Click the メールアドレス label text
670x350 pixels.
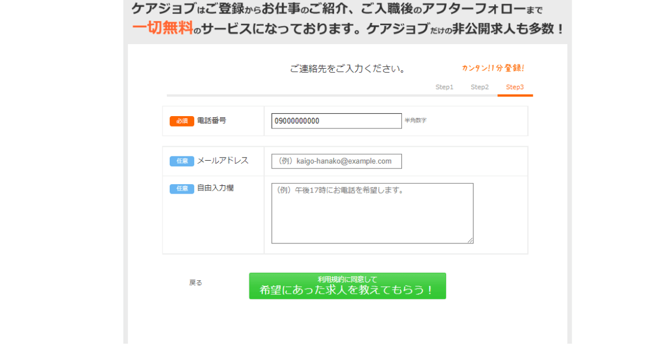click(223, 161)
